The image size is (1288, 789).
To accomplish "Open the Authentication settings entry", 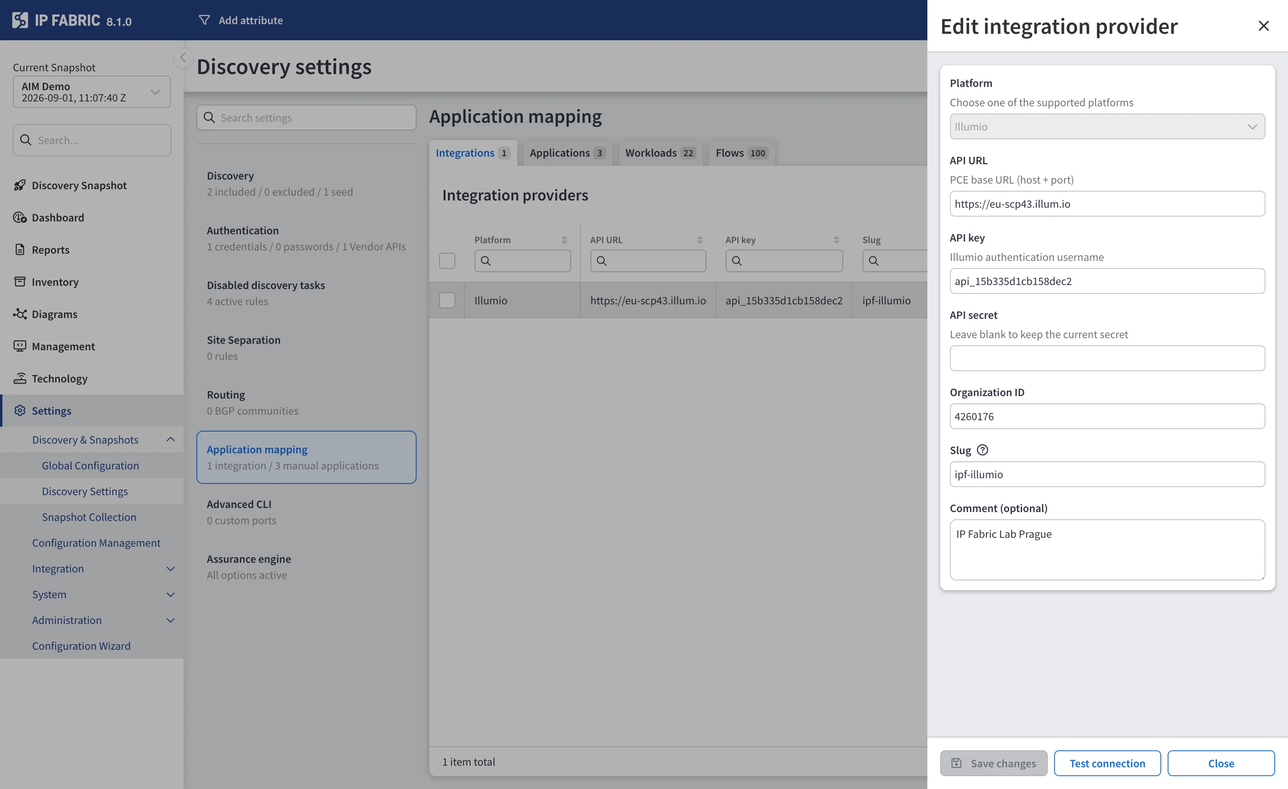I will (306, 238).
